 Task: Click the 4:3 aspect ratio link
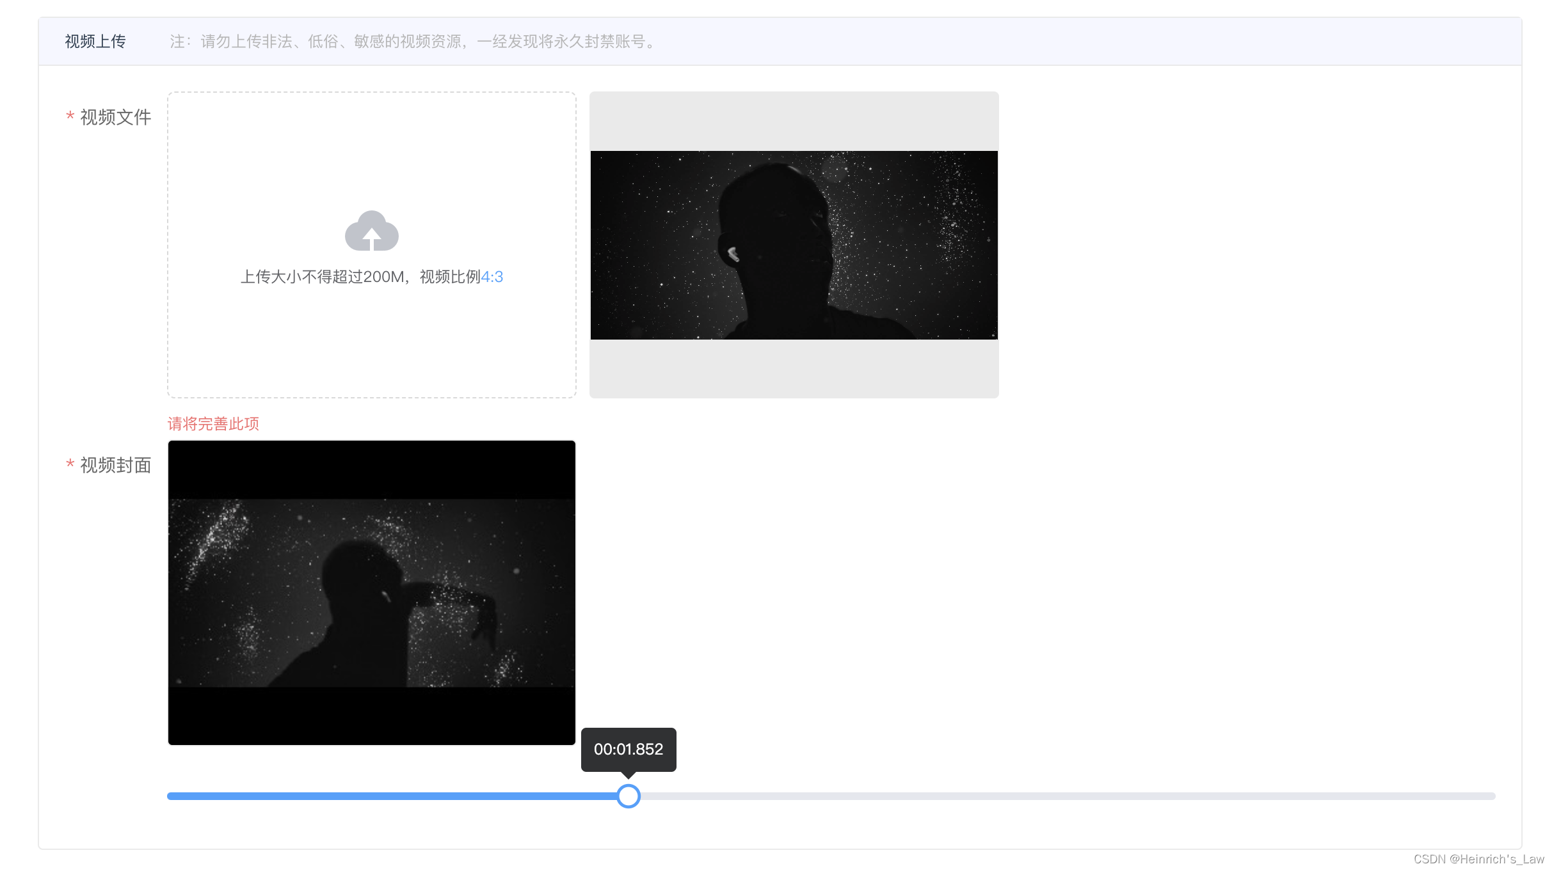492,276
